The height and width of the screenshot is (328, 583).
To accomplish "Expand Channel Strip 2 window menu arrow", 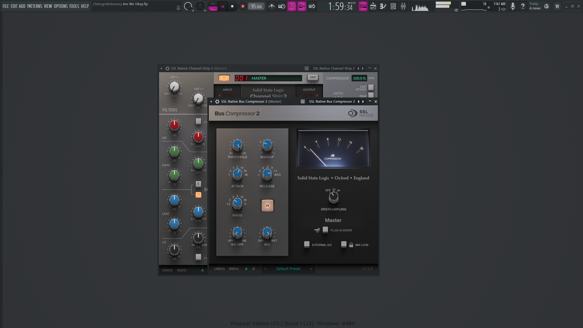I will [x=161, y=68].
